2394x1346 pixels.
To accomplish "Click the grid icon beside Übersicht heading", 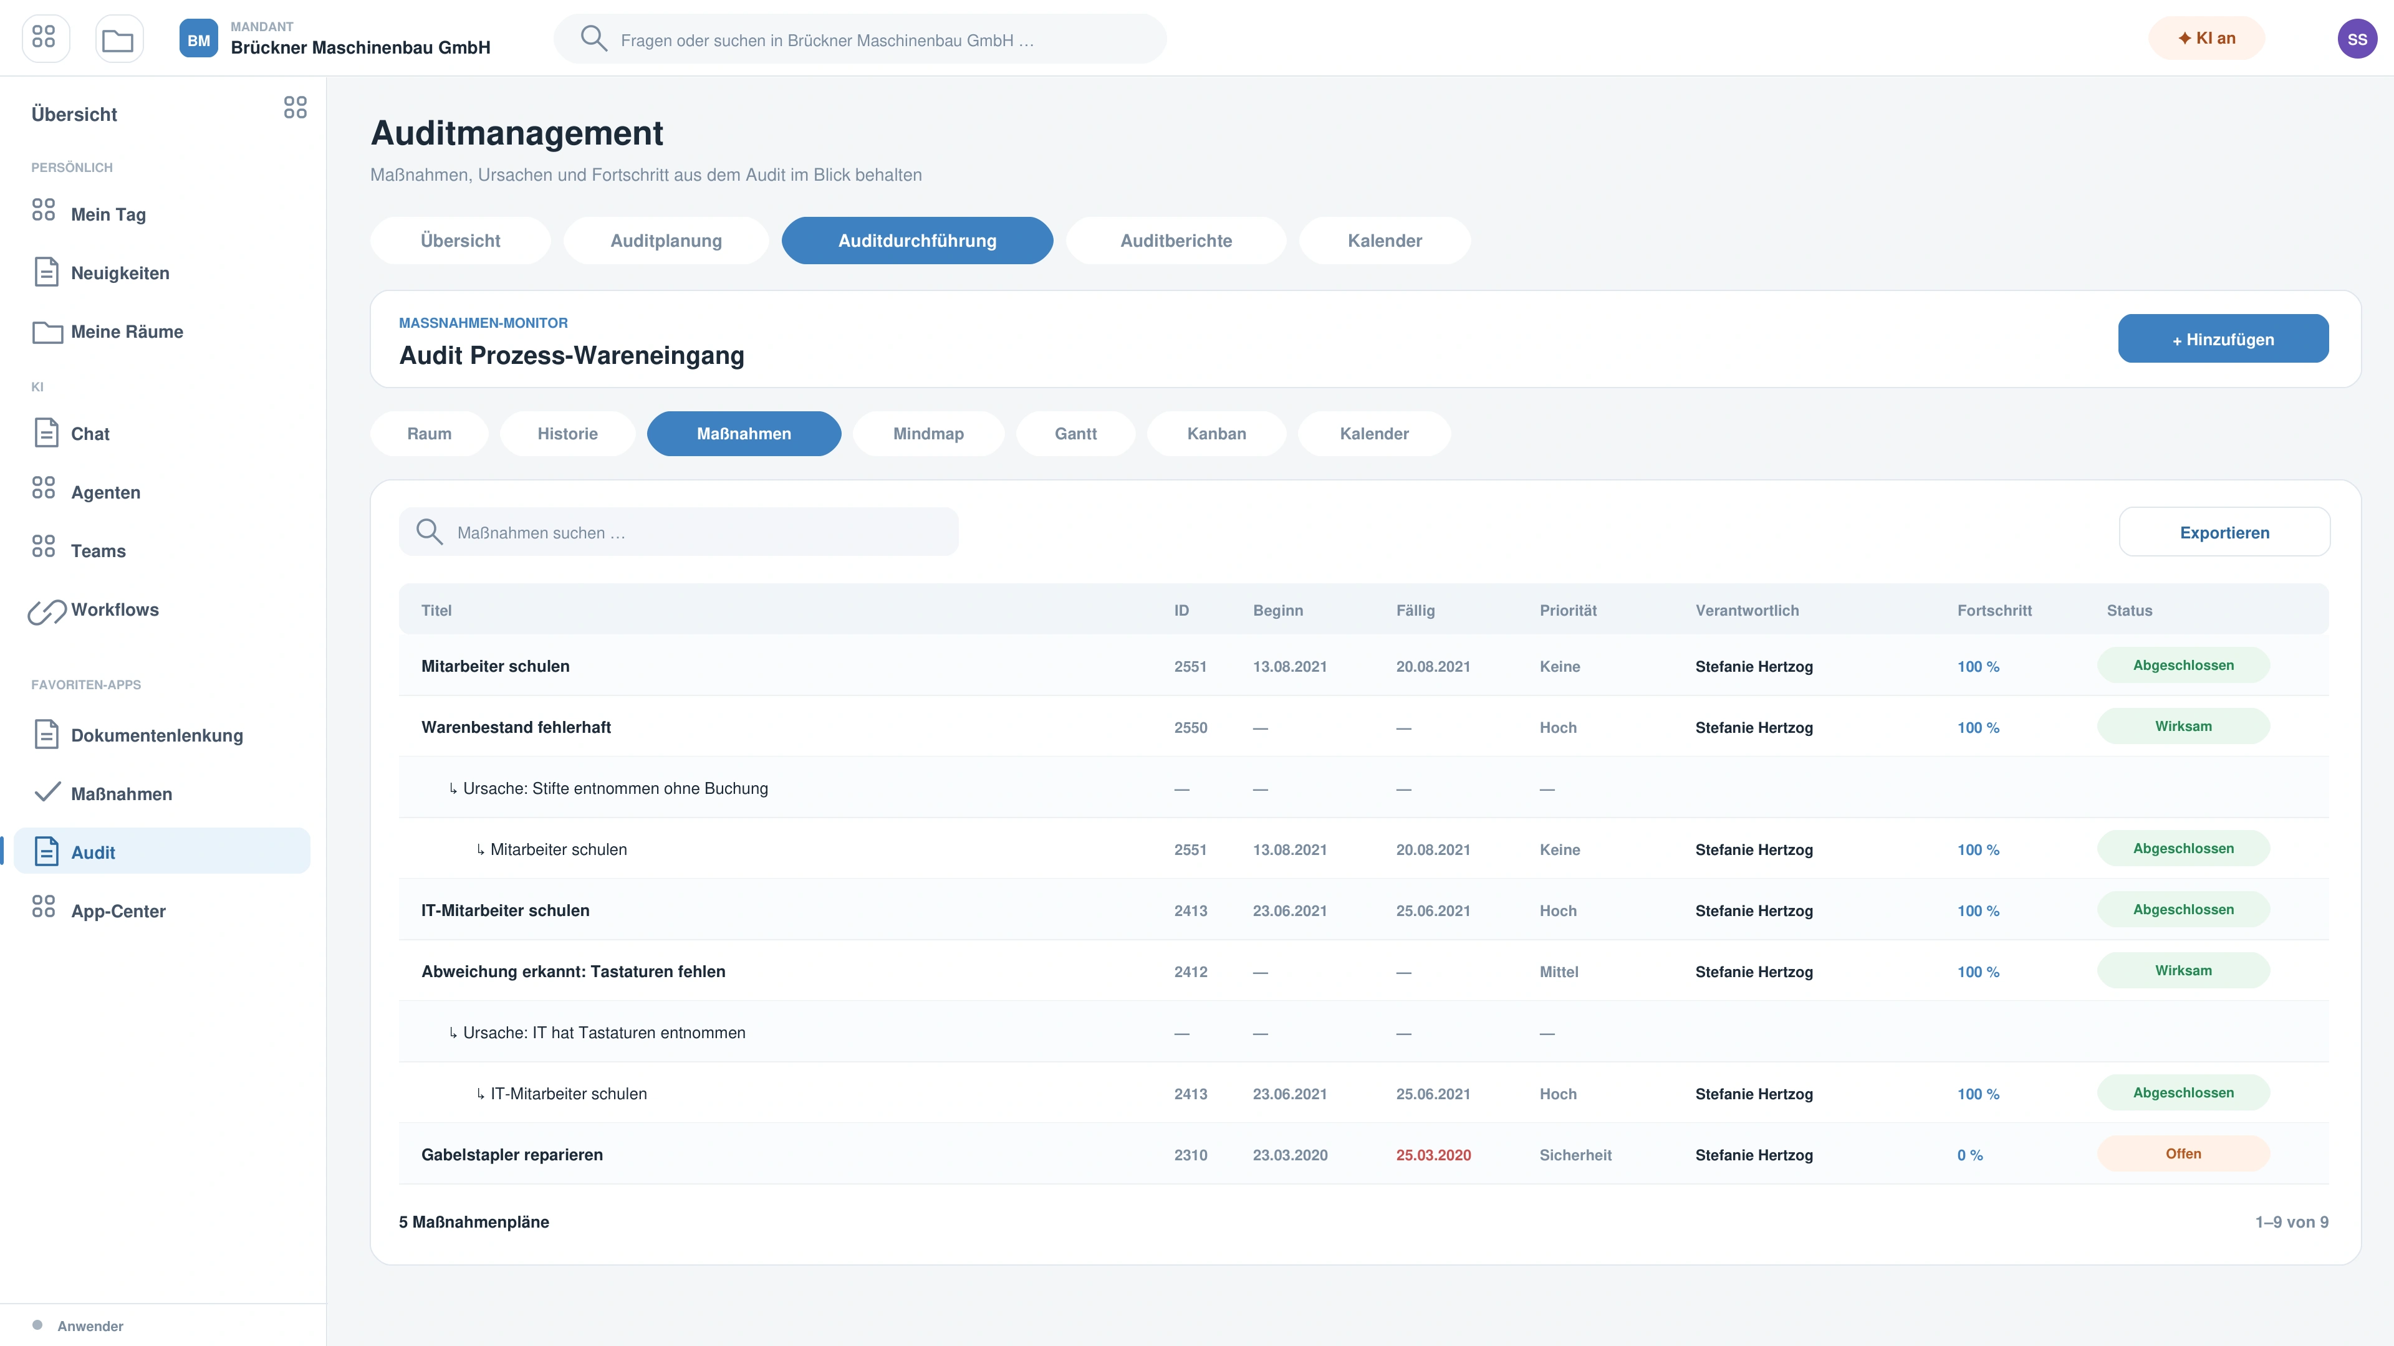I will (x=295, y=107).
